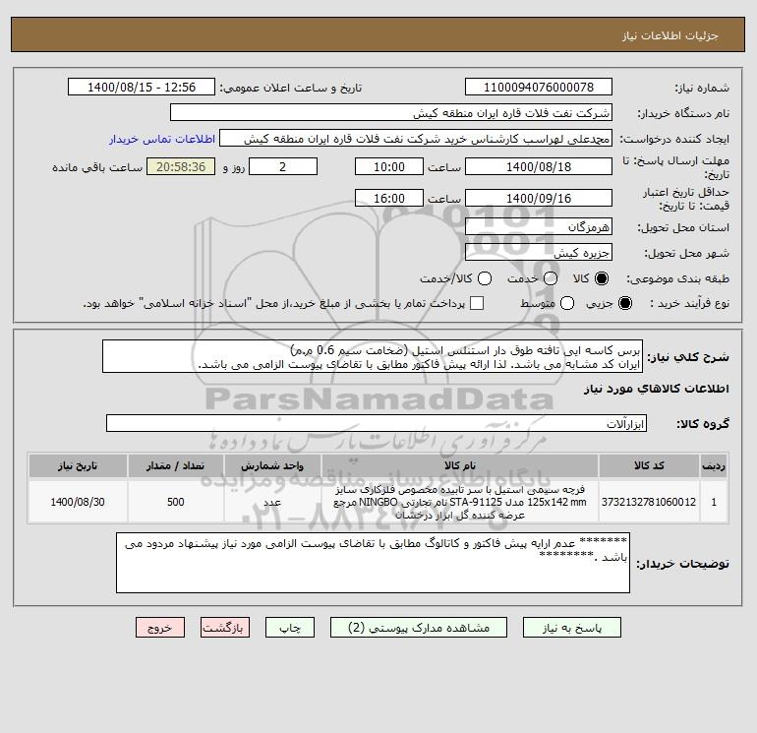The height and width of the screenshot is (733, 757).
Task: Click the کد کالا column header
Action: click(649, 465)
